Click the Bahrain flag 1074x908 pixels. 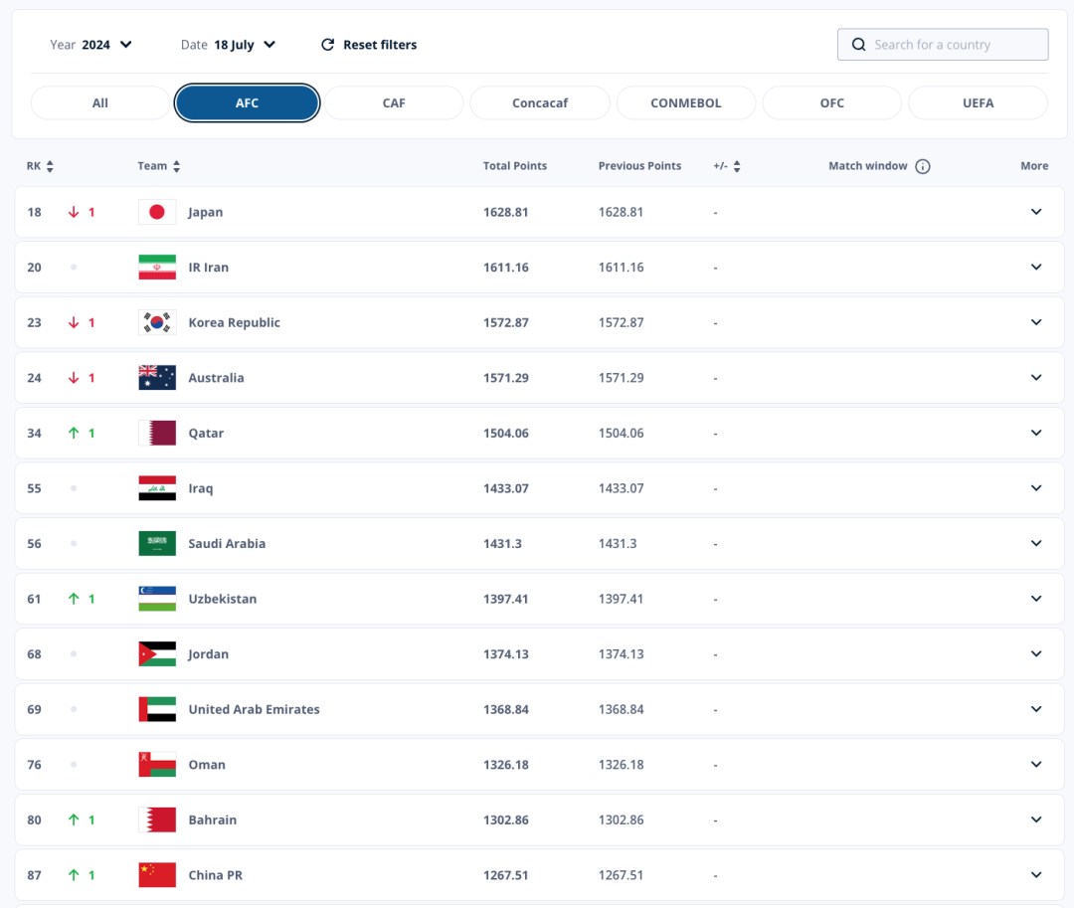(x=157, y=819)
